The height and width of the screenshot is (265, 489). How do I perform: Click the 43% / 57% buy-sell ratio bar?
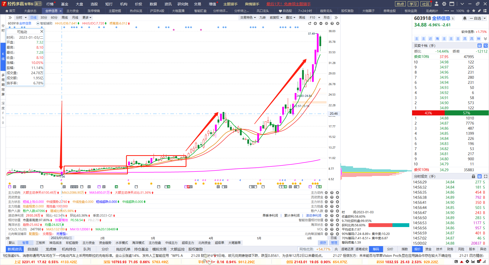tap(450, 113)
